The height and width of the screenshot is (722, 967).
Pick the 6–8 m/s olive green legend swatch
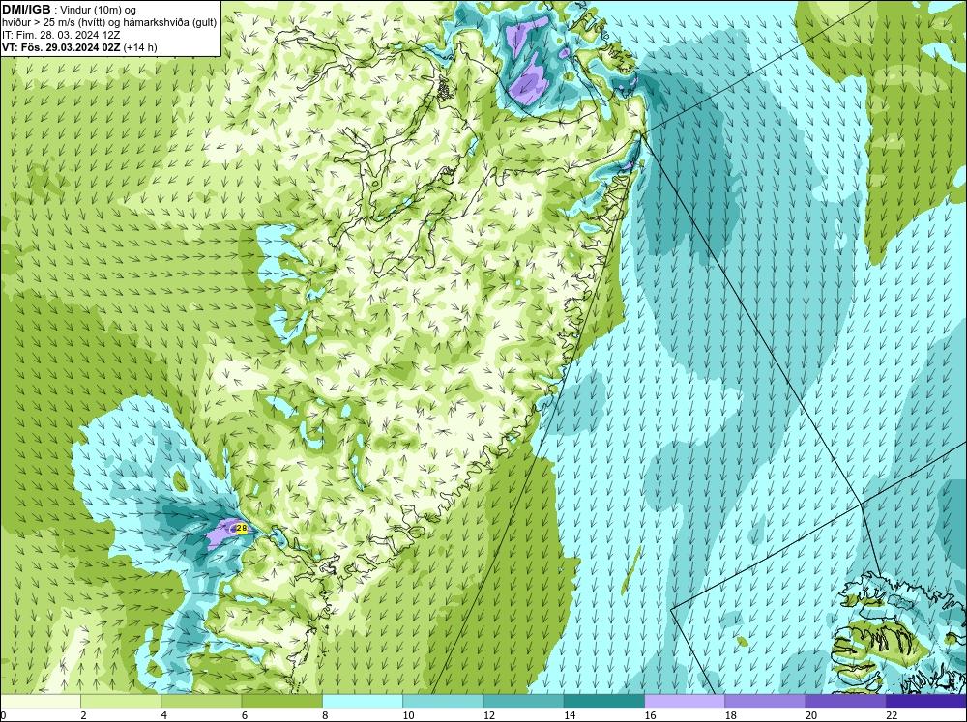tap(281, 701)
